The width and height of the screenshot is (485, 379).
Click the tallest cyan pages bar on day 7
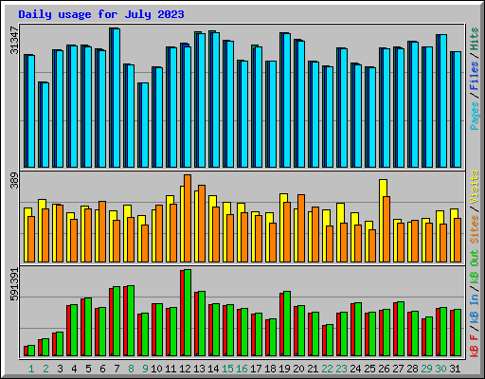point(117,98)
